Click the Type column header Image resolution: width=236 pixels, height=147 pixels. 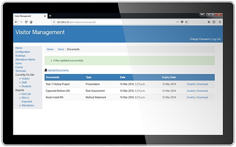point(88,77)
